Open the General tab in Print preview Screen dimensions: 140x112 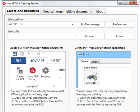click(84, 61)
